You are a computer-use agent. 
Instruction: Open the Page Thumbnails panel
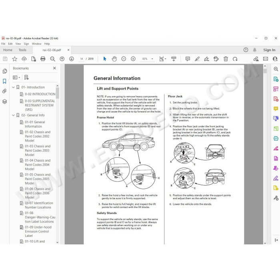coord(5,71)
